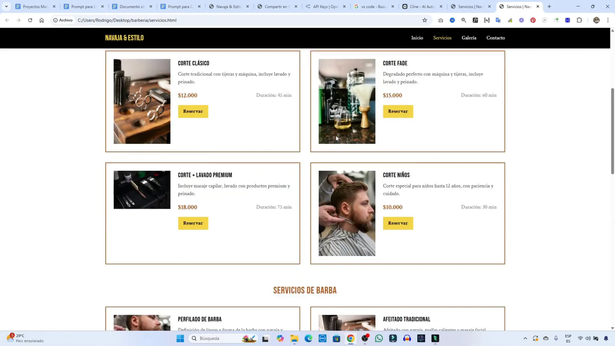Viewport: 615px width, 346px height.
Task: Reload the servicios.html page
Action: pos(30,20)
